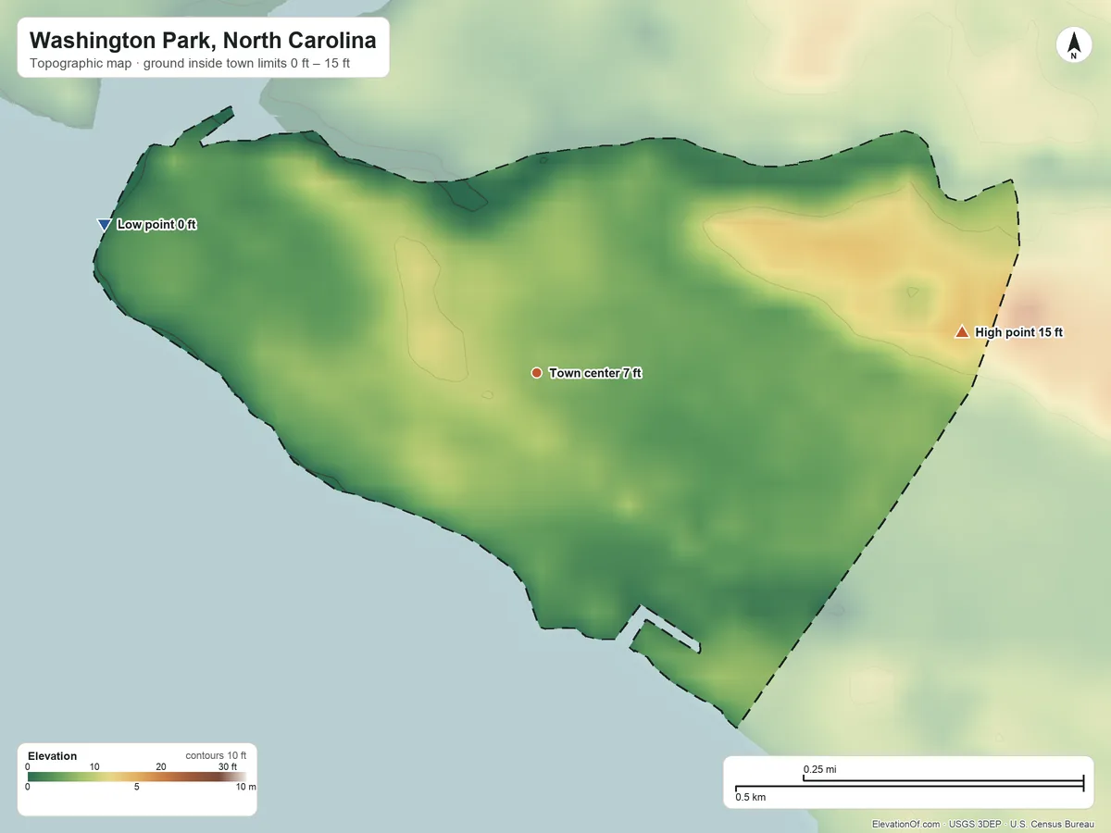This screenshot has height=833, width=1111.
Task: Click the 'contours 10 ft' legend note
Action: (x=216, y=755)
